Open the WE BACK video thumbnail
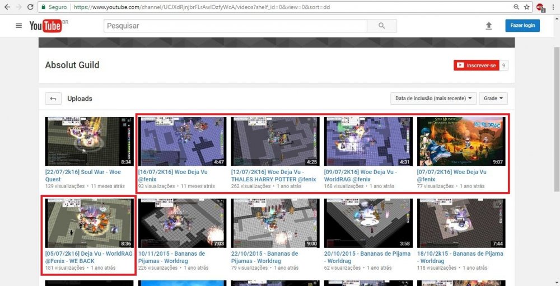The image size is (560, 286). (x=89, y=223)
